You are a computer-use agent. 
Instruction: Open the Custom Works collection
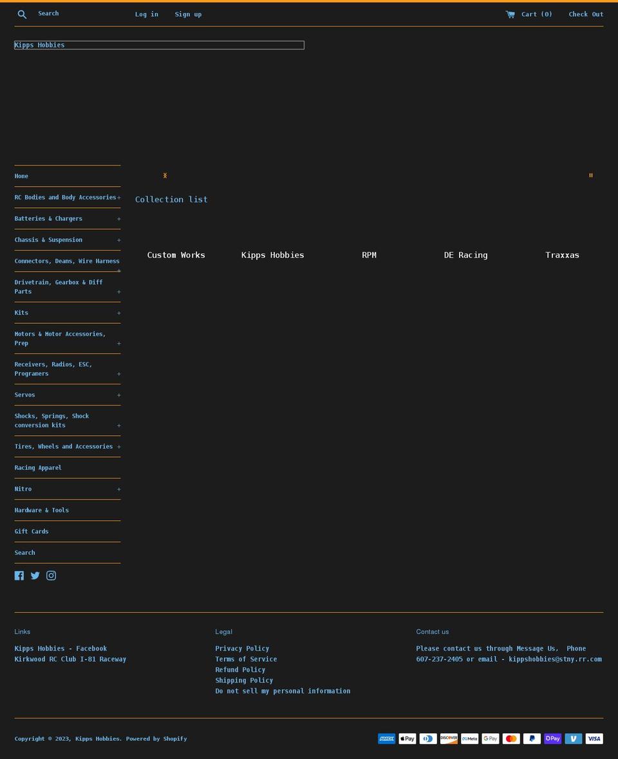coord(176,255)
